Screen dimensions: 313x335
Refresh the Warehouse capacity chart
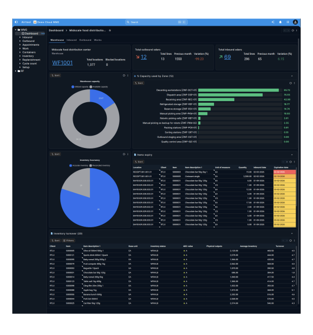click(124, 75)
